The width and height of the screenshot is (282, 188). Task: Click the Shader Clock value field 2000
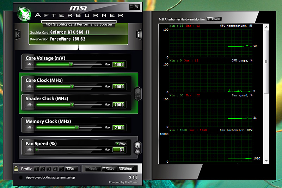[x=118, y=105]
